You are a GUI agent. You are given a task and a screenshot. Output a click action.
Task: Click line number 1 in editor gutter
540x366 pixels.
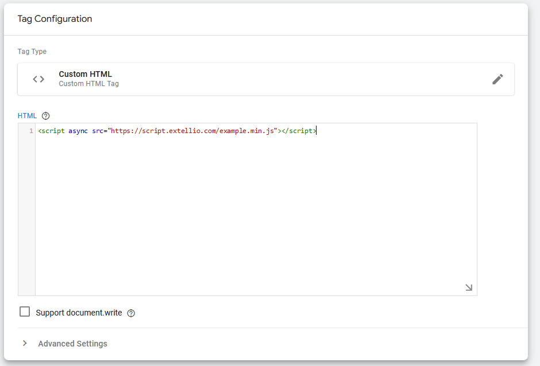[x=30, y=131]
